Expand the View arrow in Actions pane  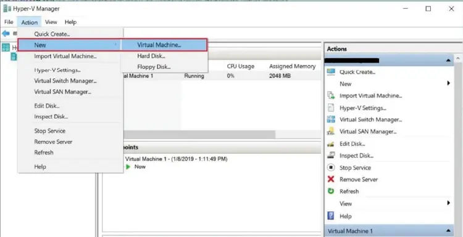click(448, 203)
